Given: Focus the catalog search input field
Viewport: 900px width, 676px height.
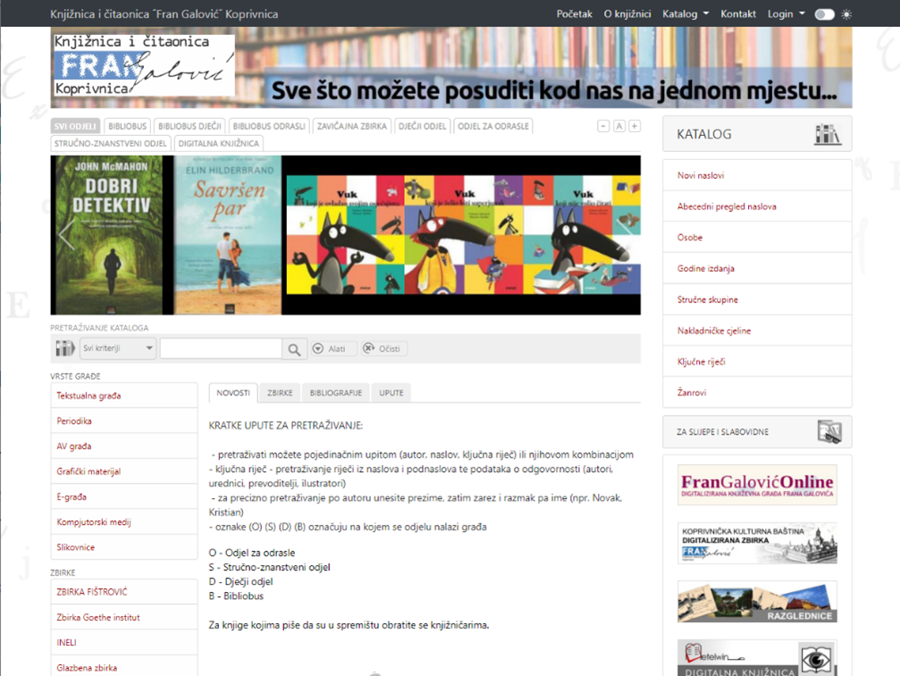Looking at the screenshot, I should point(221,348).
